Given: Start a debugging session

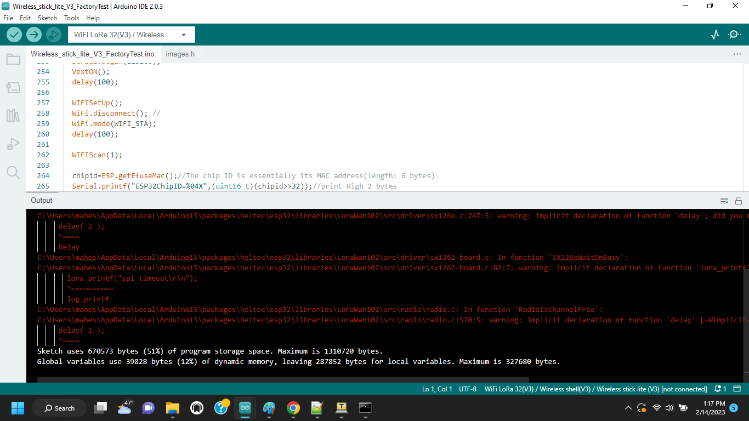Looking at the screenshot, I should [53, 34].
